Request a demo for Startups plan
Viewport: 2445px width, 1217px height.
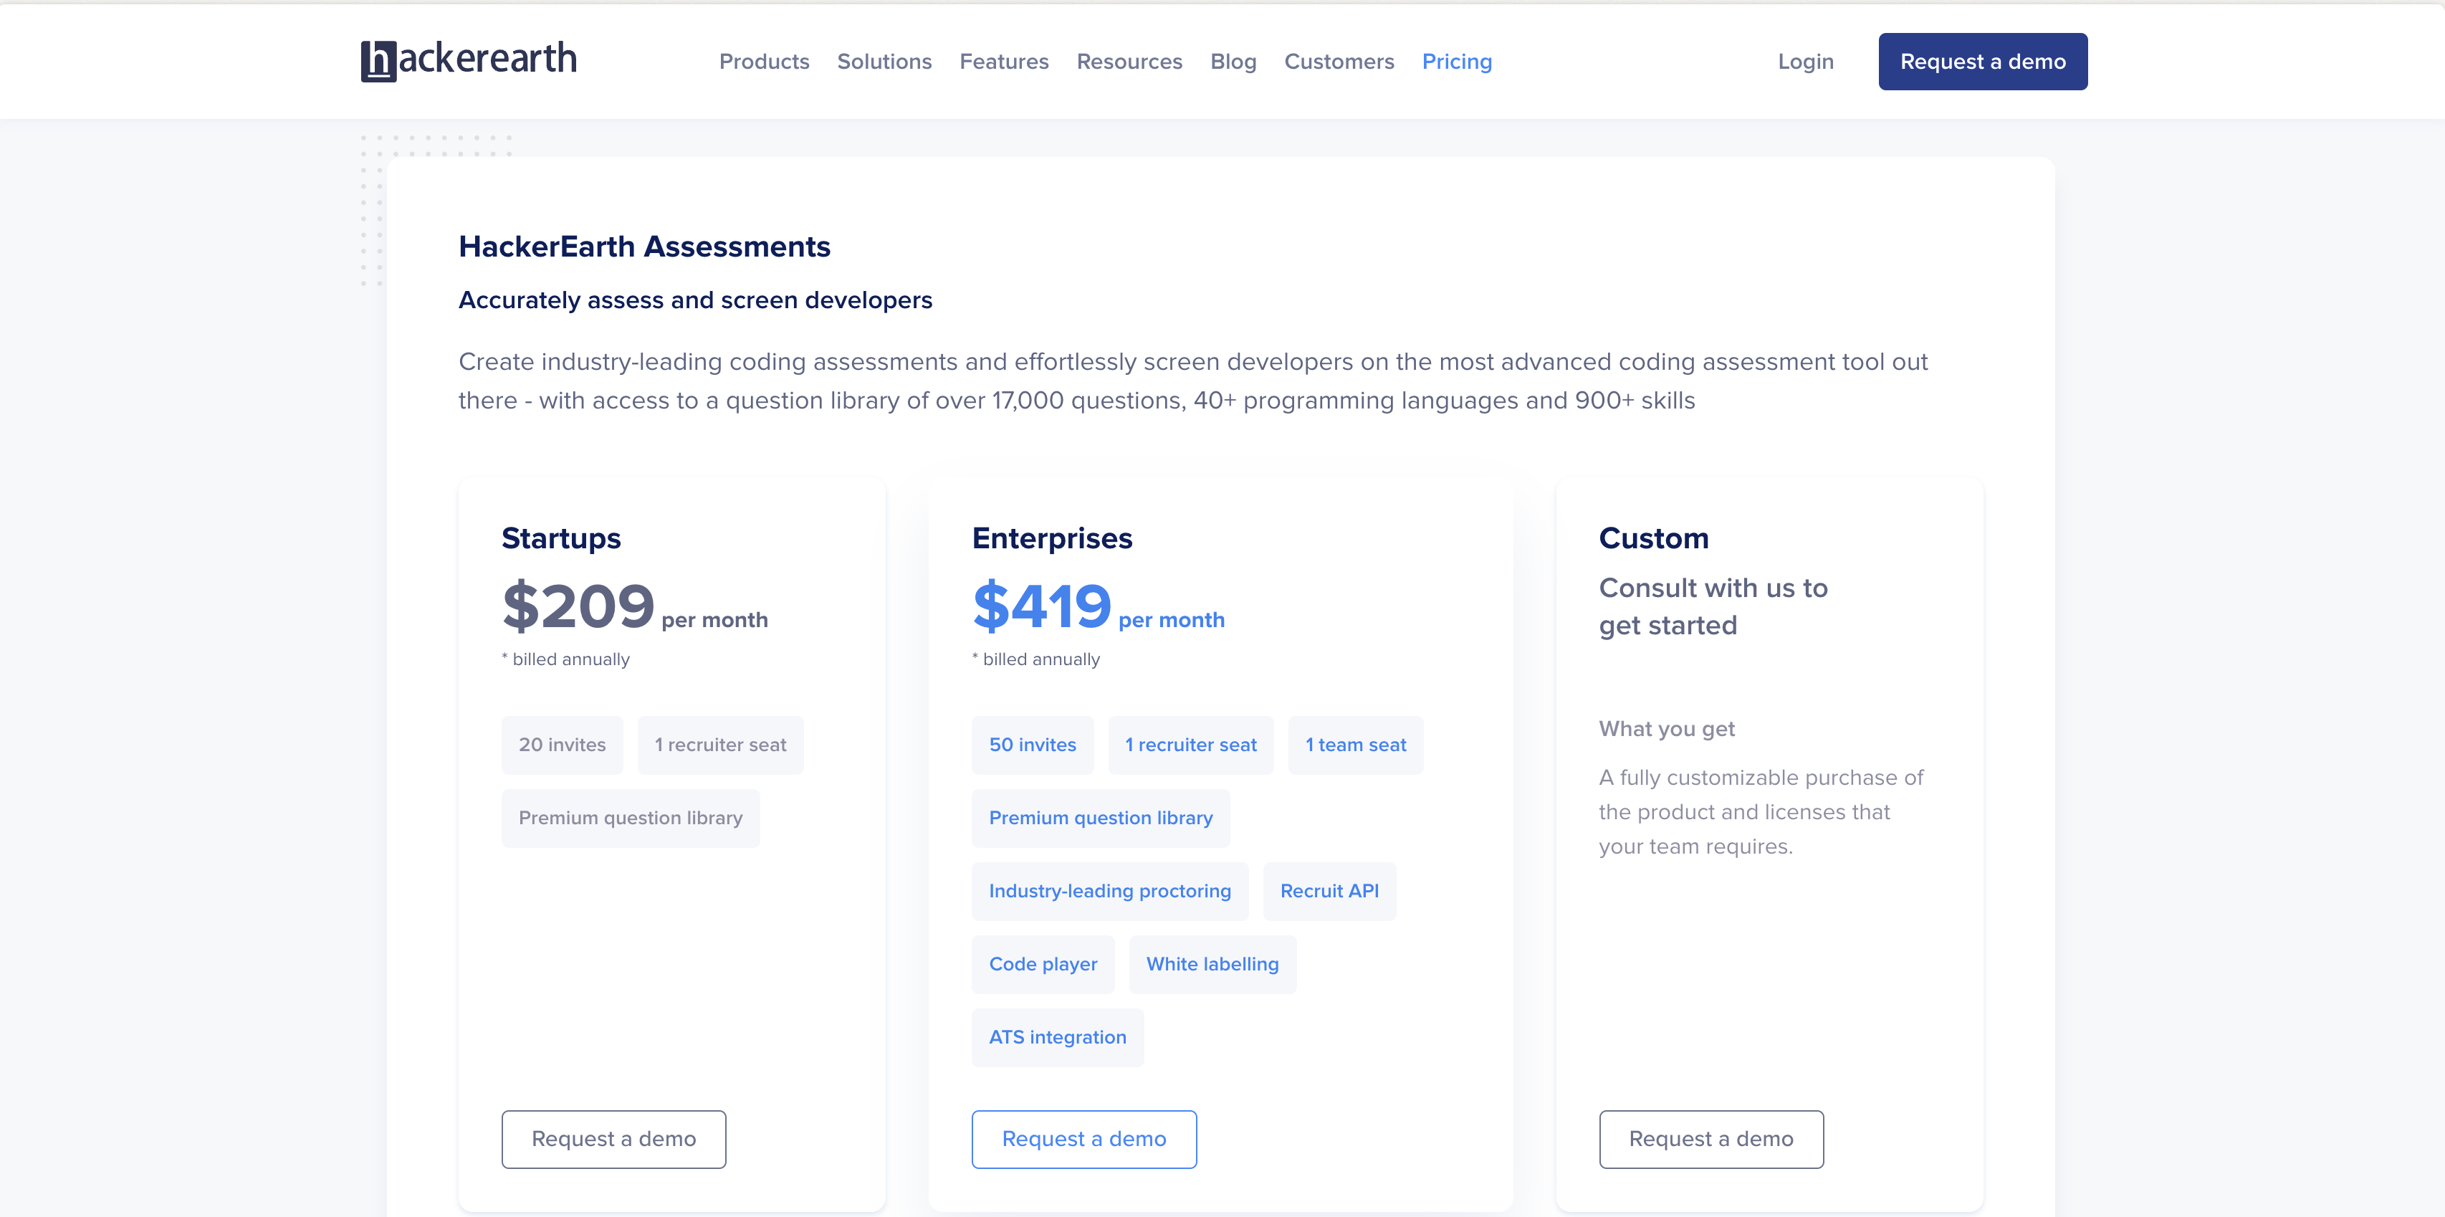pyautogui.click(x=613, y=1138)
